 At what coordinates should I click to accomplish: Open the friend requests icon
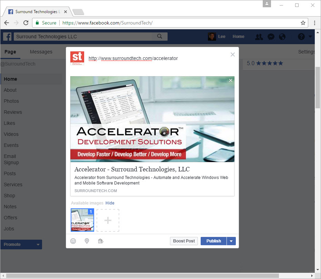(x=259, y=37)
